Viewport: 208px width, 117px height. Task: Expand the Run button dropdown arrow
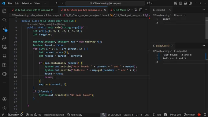(x=132, y=10)
